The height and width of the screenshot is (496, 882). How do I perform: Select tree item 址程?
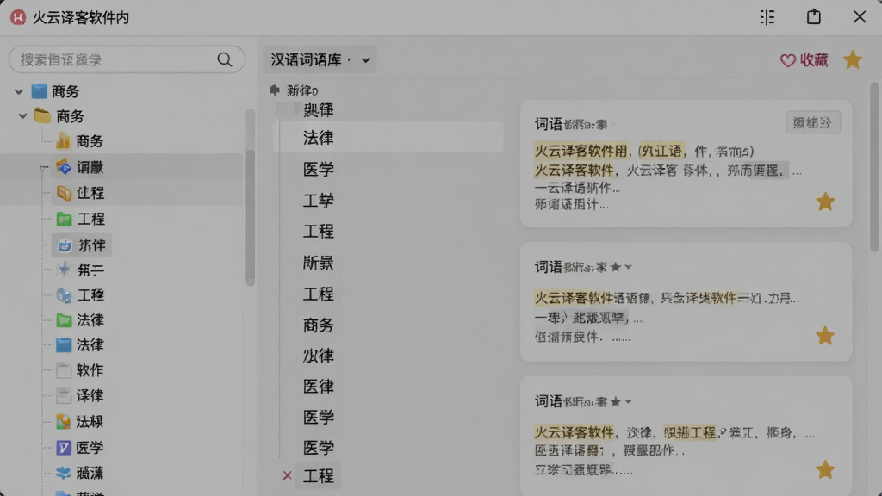(90, 193)
